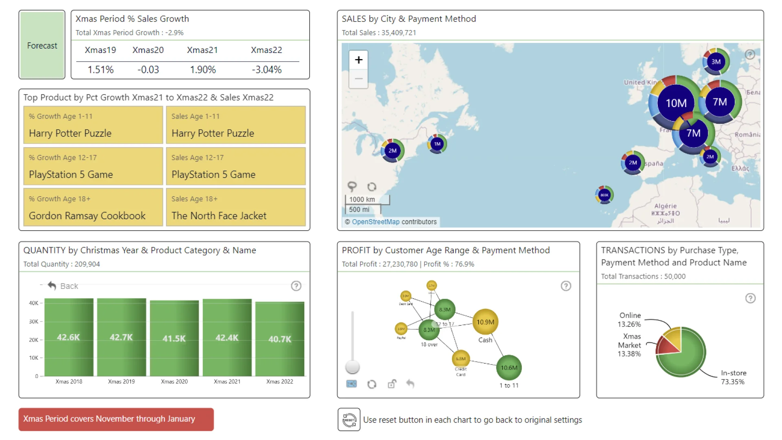Click the Back arrow in Quantity chart

pyautogui.click(x=52, y=286)
